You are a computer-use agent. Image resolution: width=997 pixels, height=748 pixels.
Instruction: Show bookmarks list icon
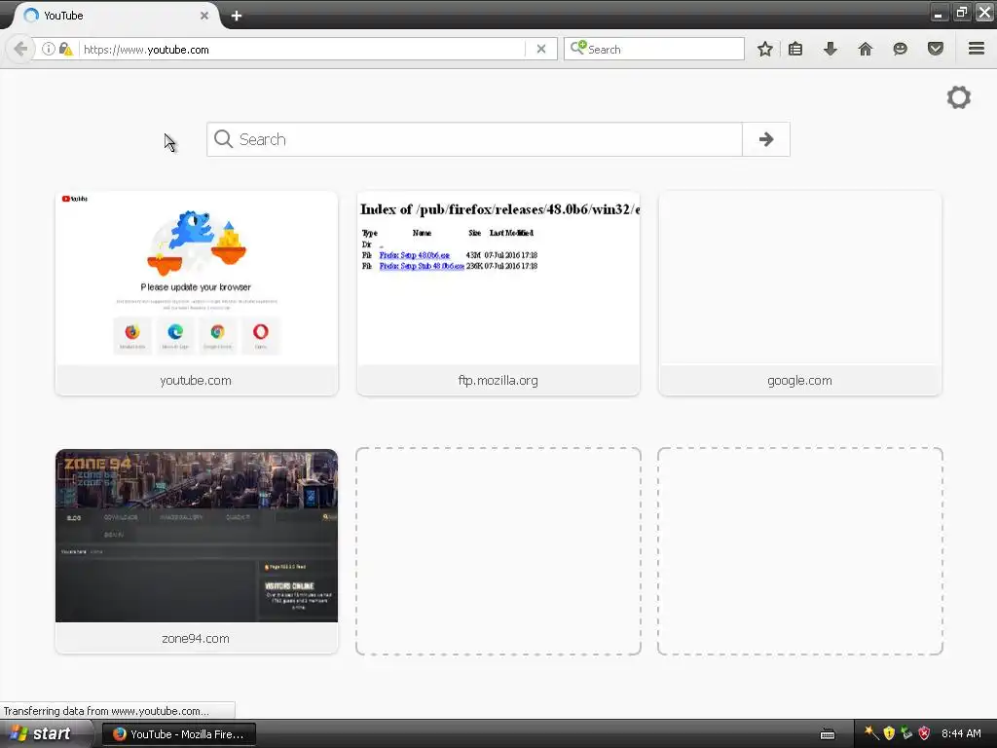click(795, 49)
